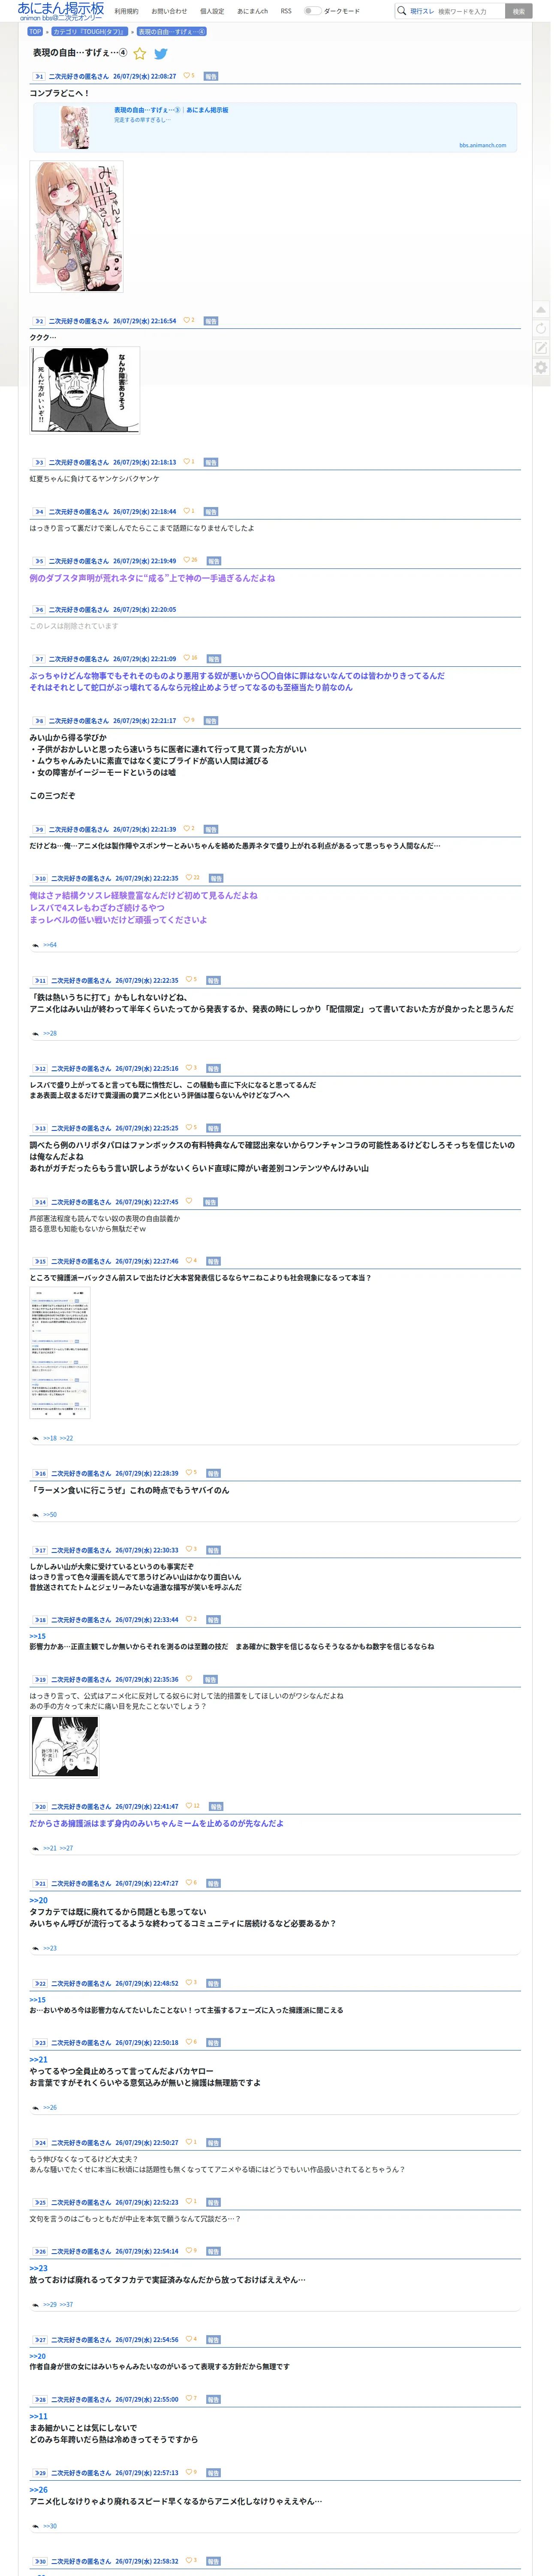Viewport: 554px width, 2576px height.
Task: Open 利用規約 in the top menu
Action: point(127,11)
